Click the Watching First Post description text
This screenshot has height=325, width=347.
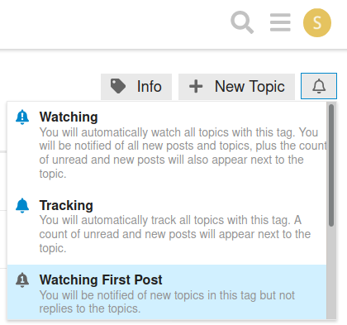(167, 302)
